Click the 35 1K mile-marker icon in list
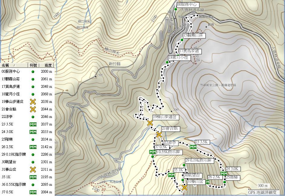The width and height of the screenshot is (285, 196). tap(33, 177)
